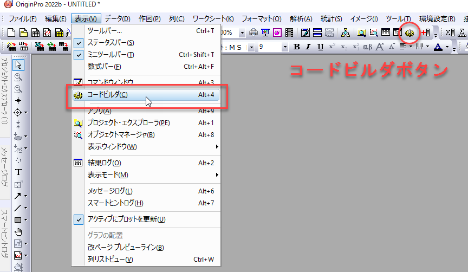This screenshot has height=272, width=468.
Task: Click the Import Excel icon
Action: click(40, 47)
